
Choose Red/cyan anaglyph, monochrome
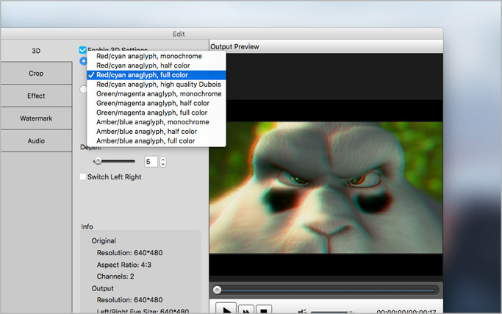(157, 56)
